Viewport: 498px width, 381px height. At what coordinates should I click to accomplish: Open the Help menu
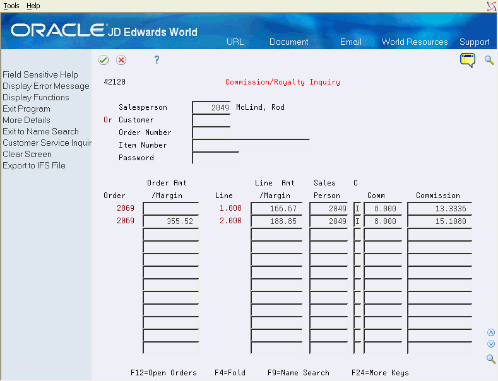point(33,6)
